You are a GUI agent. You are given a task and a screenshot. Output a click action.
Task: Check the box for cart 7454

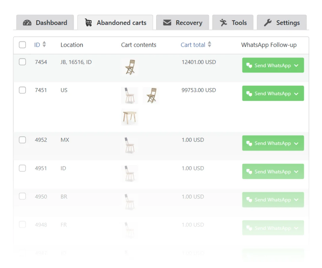click(x=22, y=62)
